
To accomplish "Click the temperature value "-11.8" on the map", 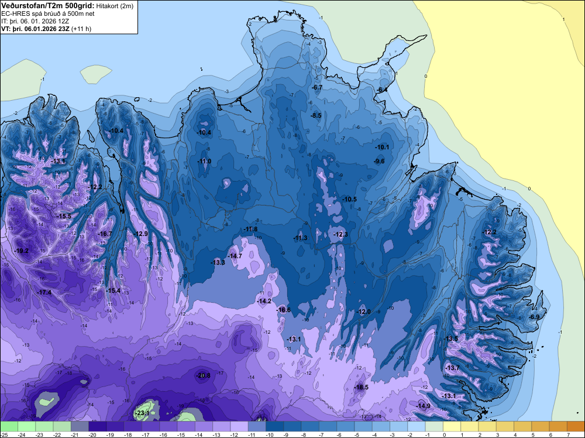I will tap(250, 230).
